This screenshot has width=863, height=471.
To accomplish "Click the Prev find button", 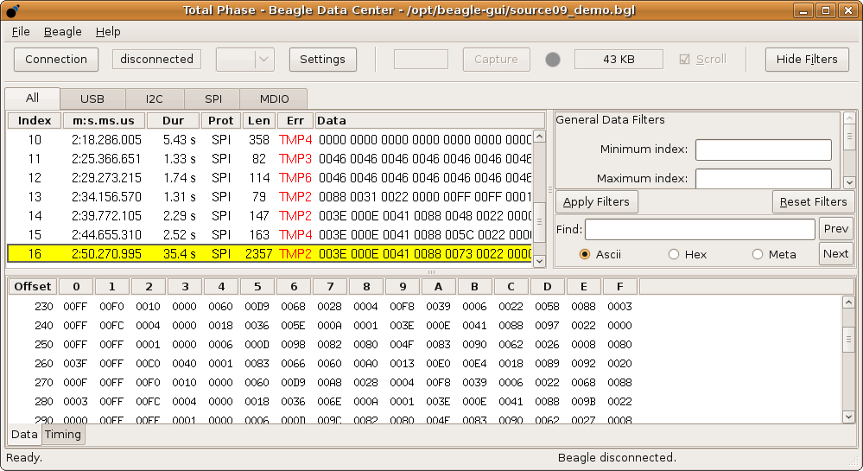I will pos(836,229).
